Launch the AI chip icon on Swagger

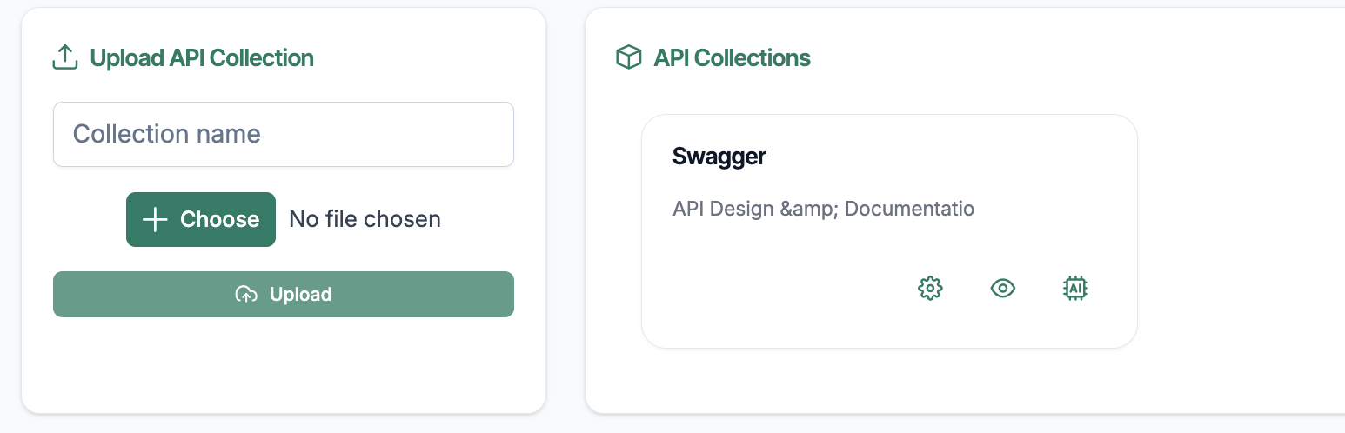click(1076, 288)
